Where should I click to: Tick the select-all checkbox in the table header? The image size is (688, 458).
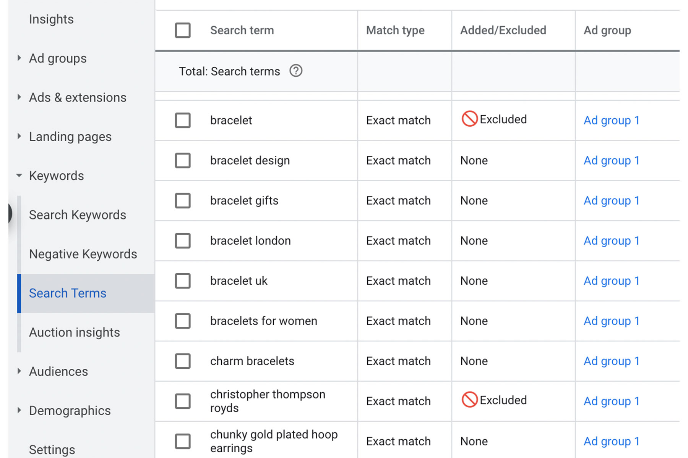pos(183,31)
